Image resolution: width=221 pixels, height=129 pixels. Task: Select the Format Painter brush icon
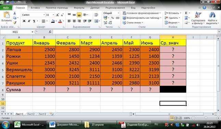pyautogui.click(x=15, y=22)
